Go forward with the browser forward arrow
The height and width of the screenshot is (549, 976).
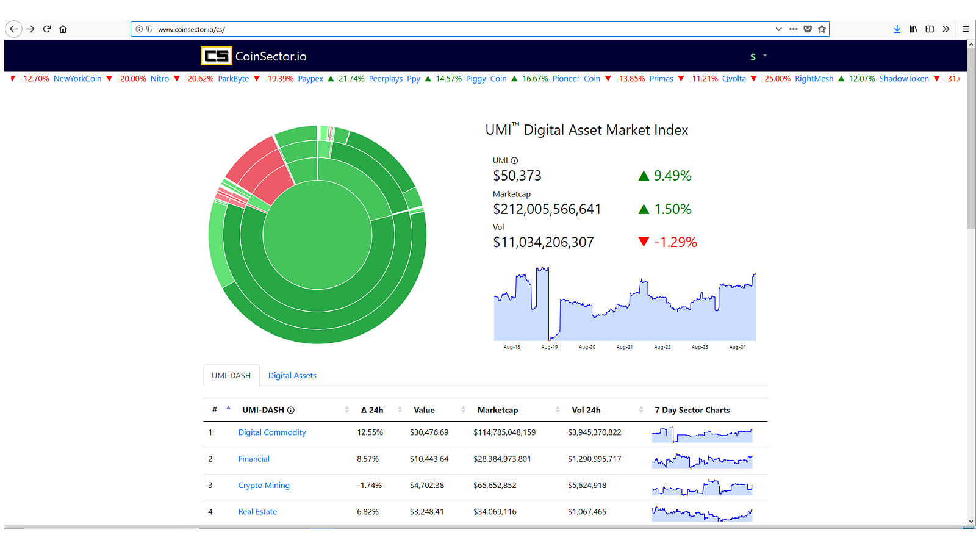30,29
